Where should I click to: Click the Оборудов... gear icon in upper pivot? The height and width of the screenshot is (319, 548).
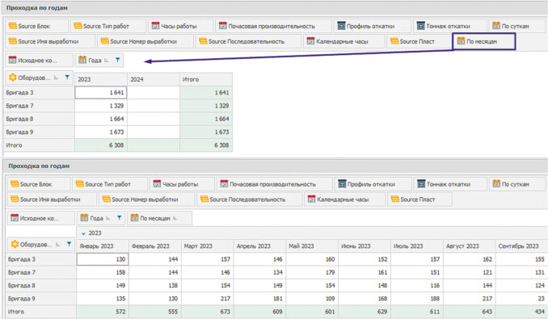pyautogui.click(x=13, y=78)
